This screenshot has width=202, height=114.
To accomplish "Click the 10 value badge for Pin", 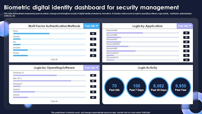I will point(93,45).
